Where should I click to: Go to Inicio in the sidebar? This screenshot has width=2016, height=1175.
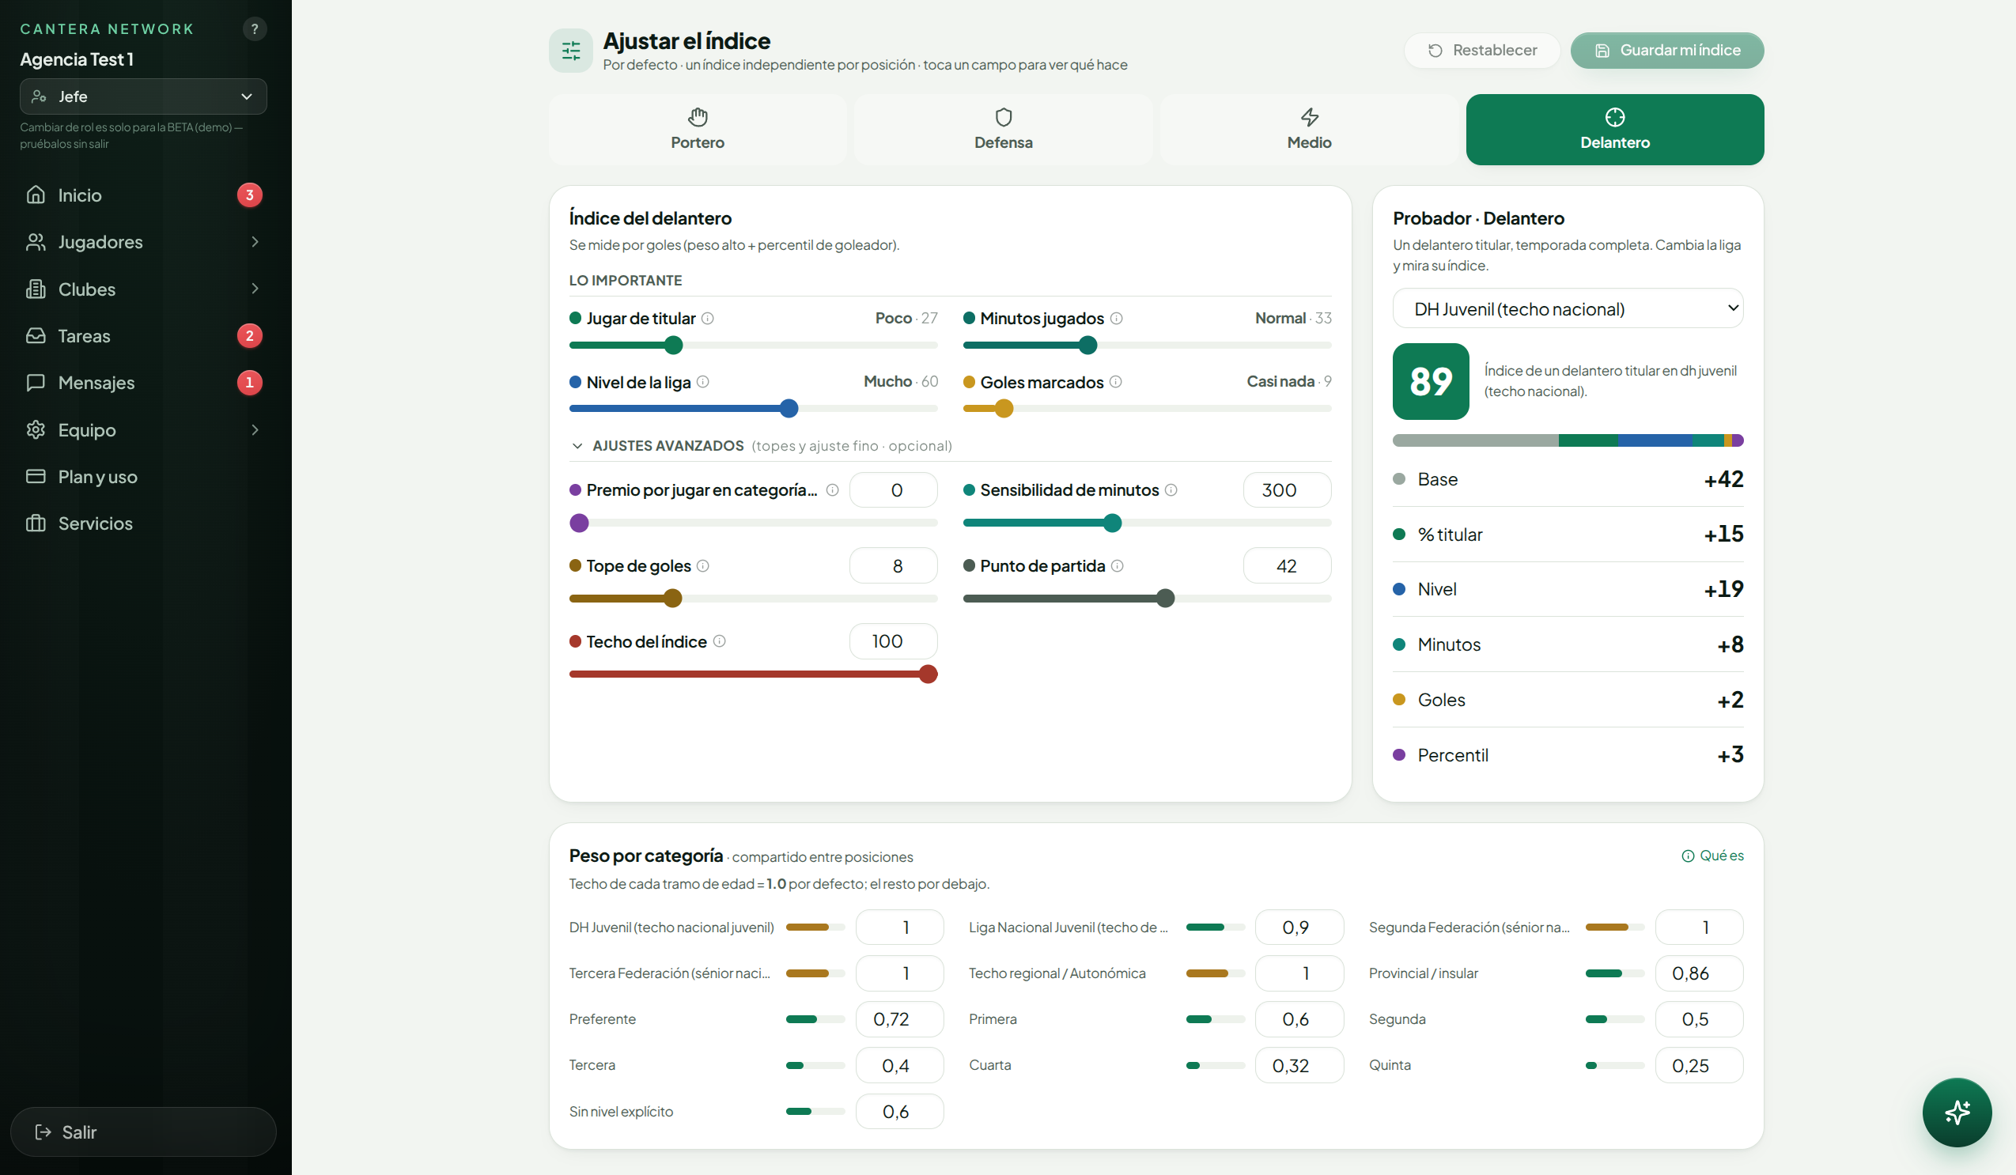(143, 195)
